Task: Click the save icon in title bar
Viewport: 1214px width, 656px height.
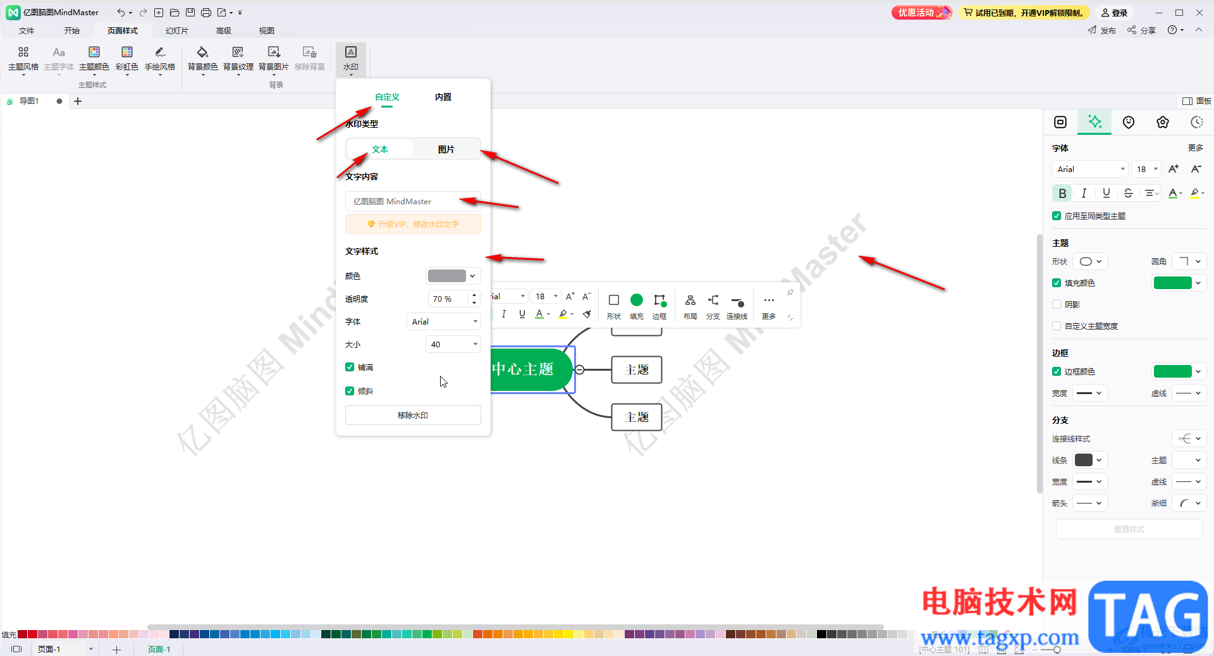Action: pos(190,13)
